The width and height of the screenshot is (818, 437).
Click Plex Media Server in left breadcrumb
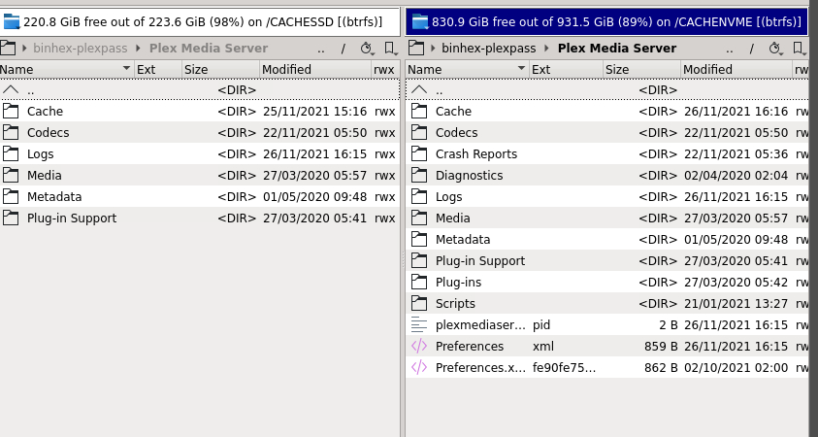(x=209, y=49)
